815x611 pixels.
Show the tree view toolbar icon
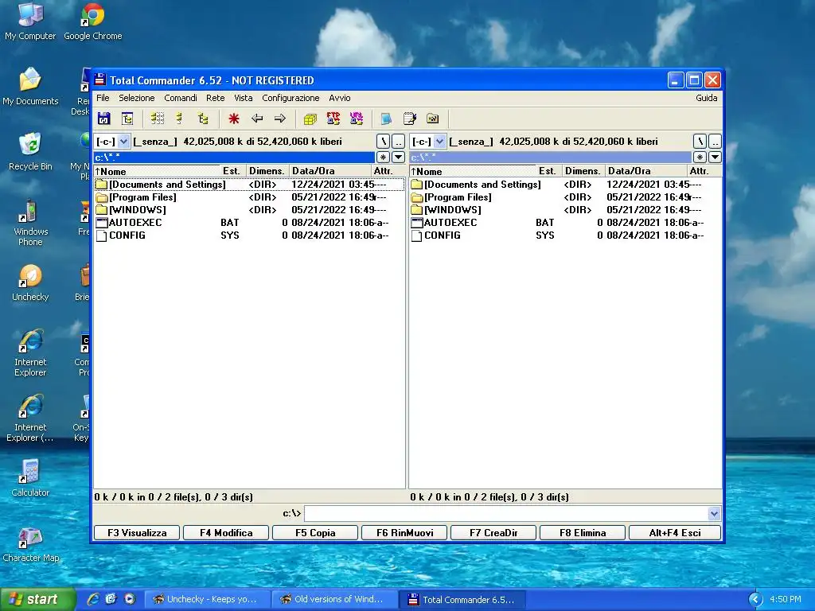[x=203, y=119]
